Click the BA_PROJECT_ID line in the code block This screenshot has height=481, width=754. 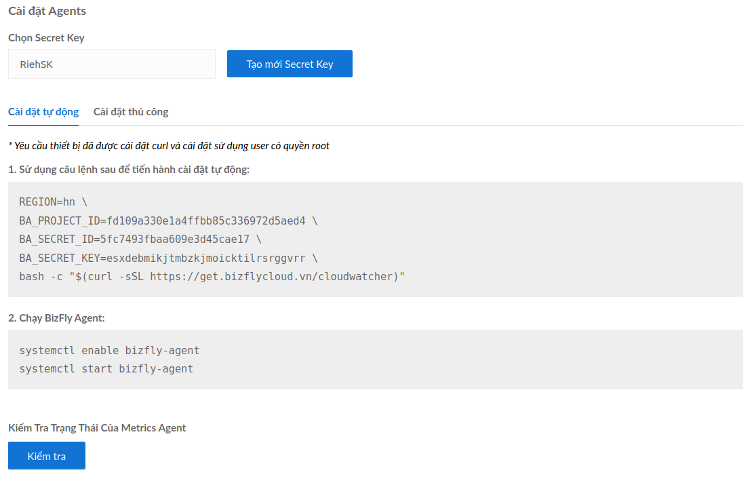click(x=168, y=220)
